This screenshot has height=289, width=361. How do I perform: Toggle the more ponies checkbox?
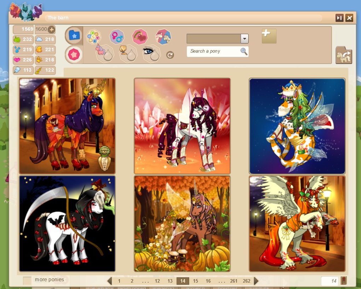(x=27, y=281)
